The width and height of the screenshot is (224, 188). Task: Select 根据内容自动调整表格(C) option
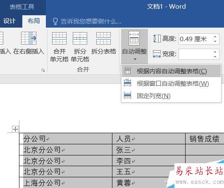click(171, 71)
